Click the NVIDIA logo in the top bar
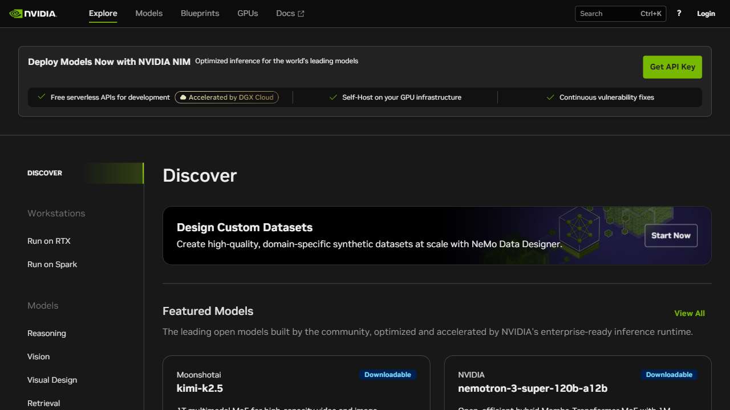The width and height of the screenshot is (730, 410). (x=33, y=13)
